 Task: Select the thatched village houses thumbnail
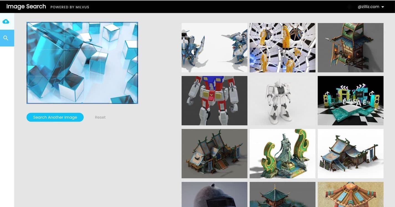pyautogui.click(x=214, y=153)
